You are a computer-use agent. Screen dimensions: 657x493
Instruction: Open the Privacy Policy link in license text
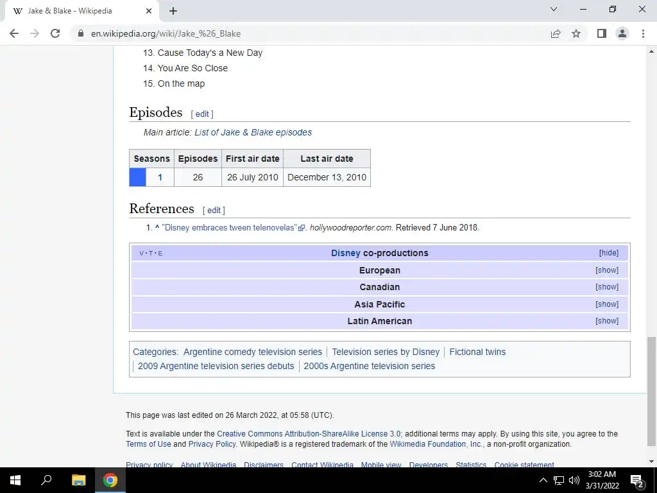tap(212, 444)
